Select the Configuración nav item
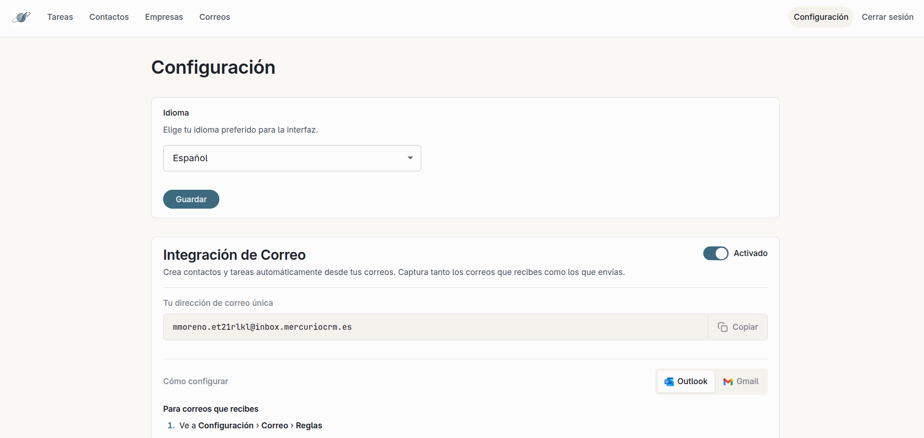This screenshot has width=924, height=438. click(x=821, y=17)
